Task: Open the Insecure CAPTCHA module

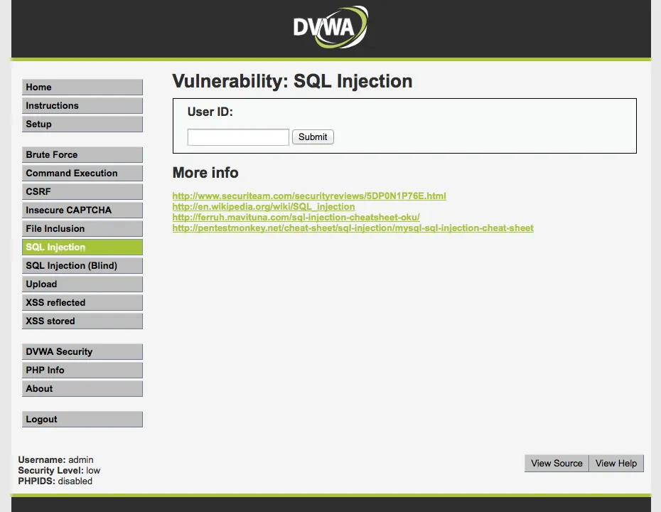Action: (82, 210)
